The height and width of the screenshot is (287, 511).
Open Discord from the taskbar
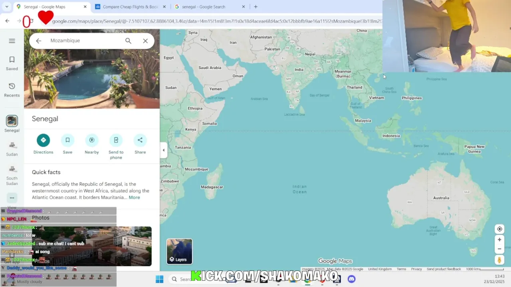click(351, 279)
